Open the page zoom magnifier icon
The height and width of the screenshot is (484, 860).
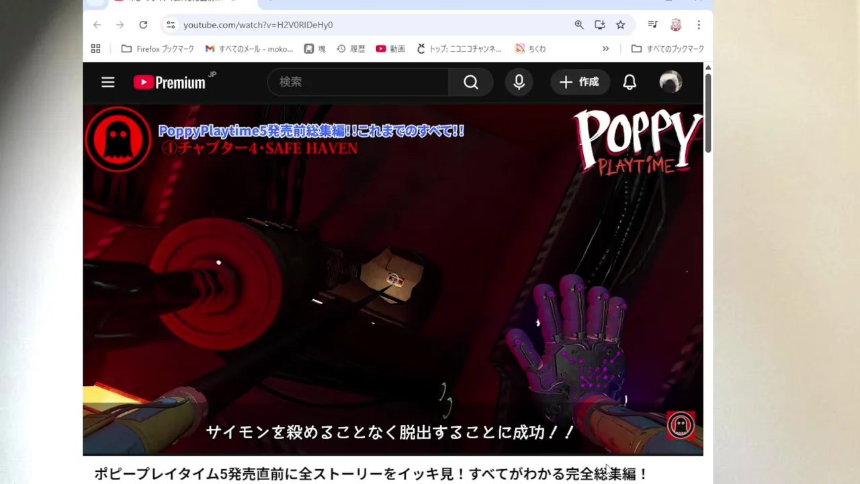tap(579, 25)
